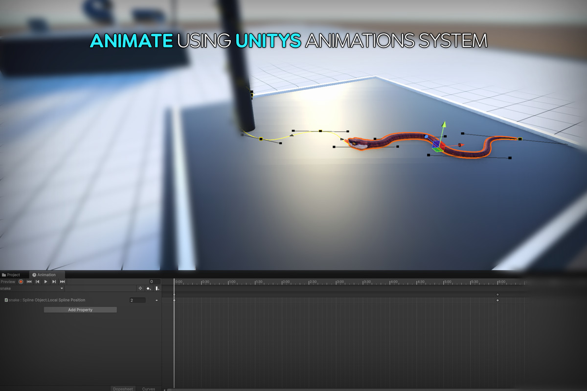
Task: Click the Add Property button
Action: [80, 310]
